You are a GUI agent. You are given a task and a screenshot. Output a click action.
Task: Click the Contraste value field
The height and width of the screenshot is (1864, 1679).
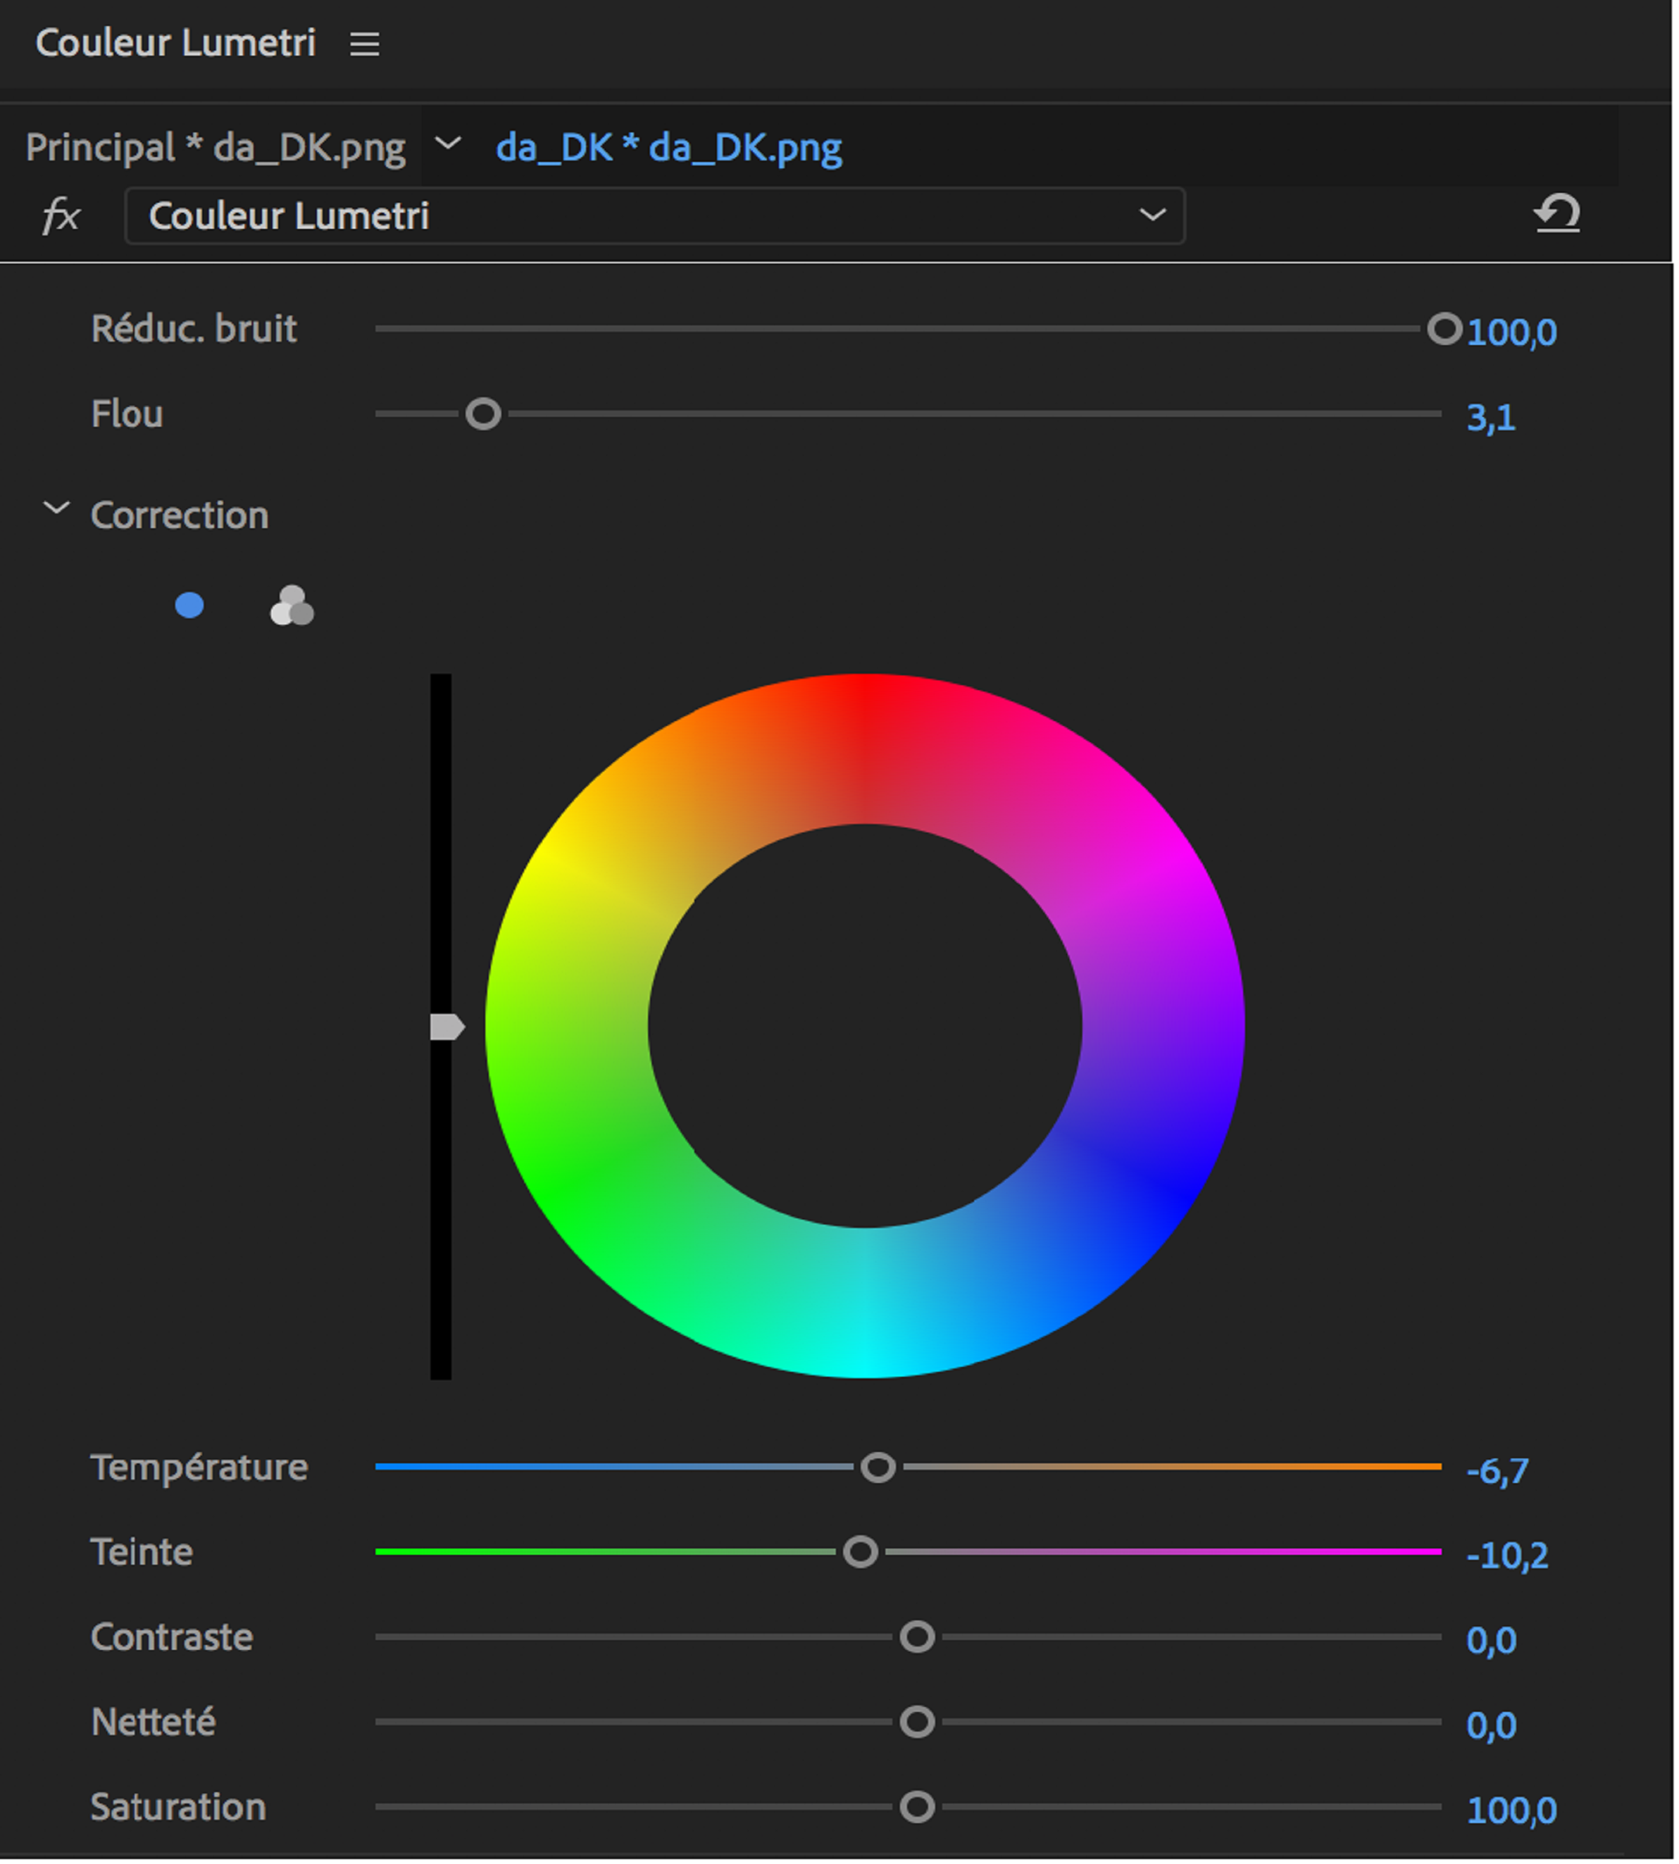1492,1639
